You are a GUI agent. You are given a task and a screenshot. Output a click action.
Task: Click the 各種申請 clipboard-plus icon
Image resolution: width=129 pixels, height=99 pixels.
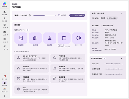click(x=19, y=79)
